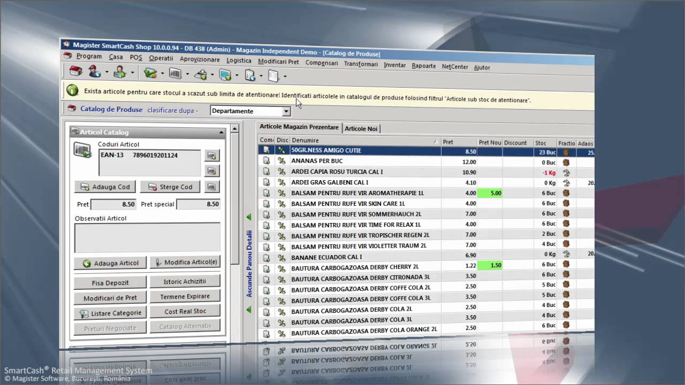Screen dimensions: 685x385
Task: Open the Program menu
Action: point(89,56)
